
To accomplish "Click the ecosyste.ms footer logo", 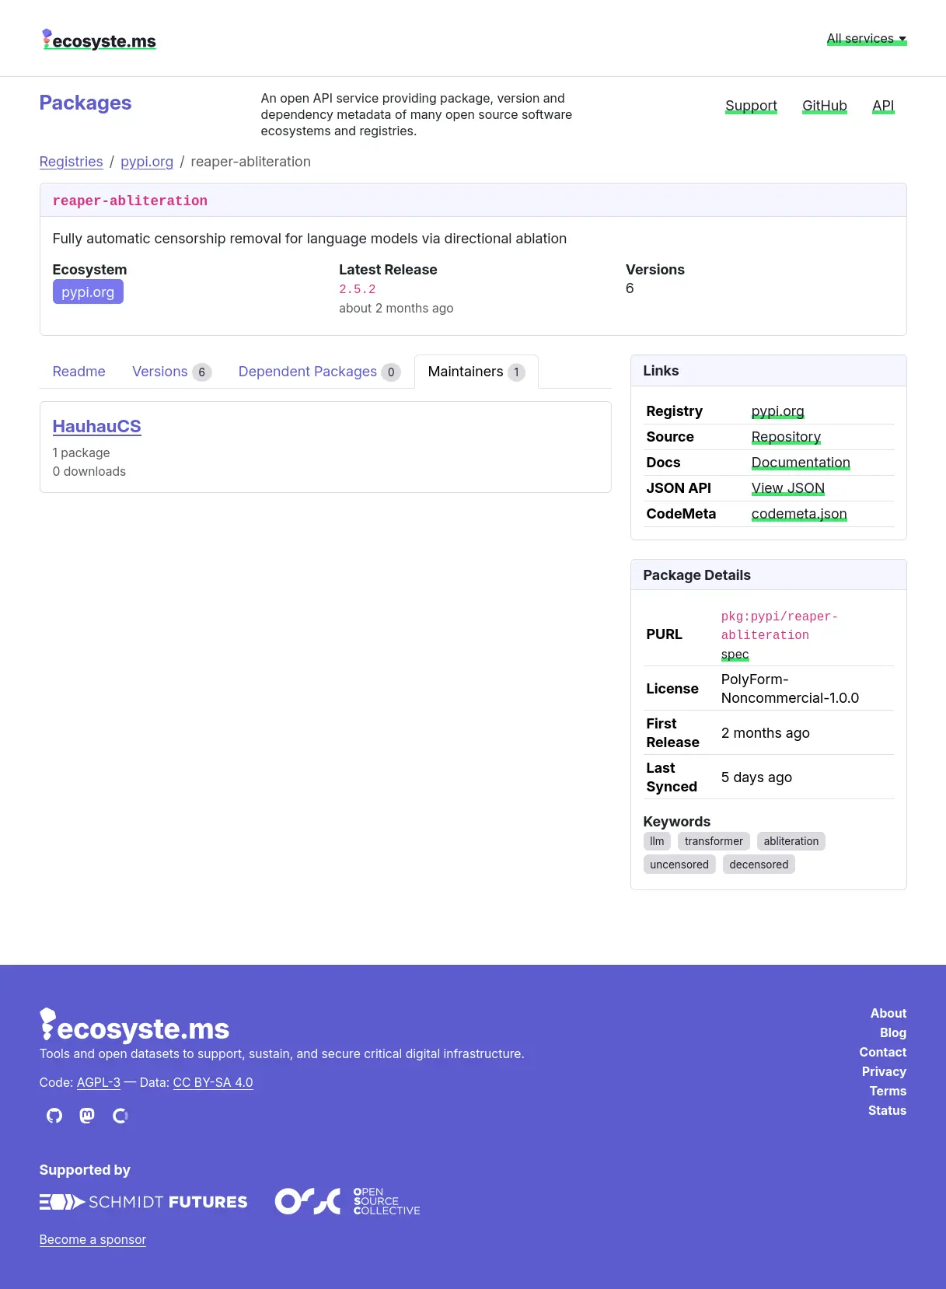I will [x=134, y=1026].
